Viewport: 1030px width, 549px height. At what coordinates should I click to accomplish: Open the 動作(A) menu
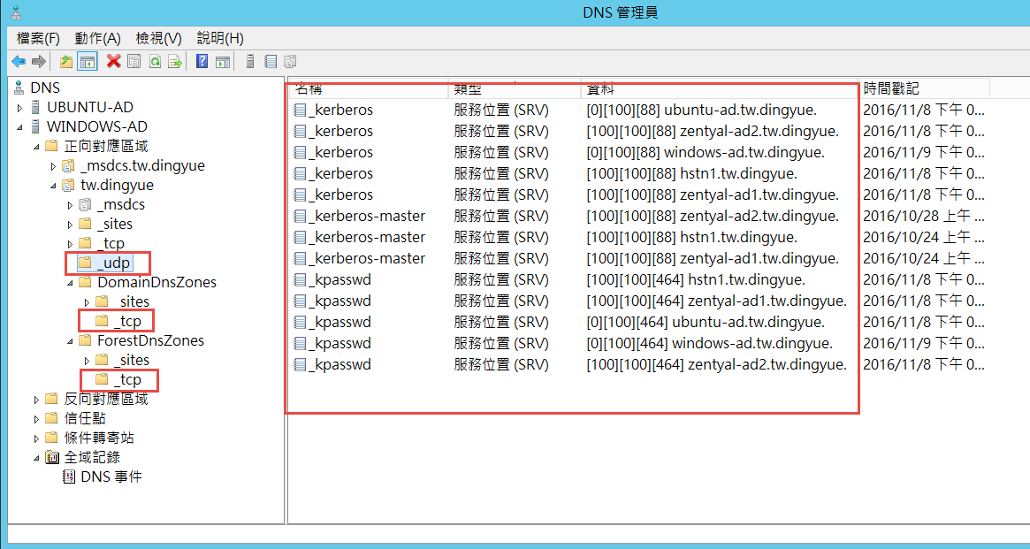click(97, 38)
